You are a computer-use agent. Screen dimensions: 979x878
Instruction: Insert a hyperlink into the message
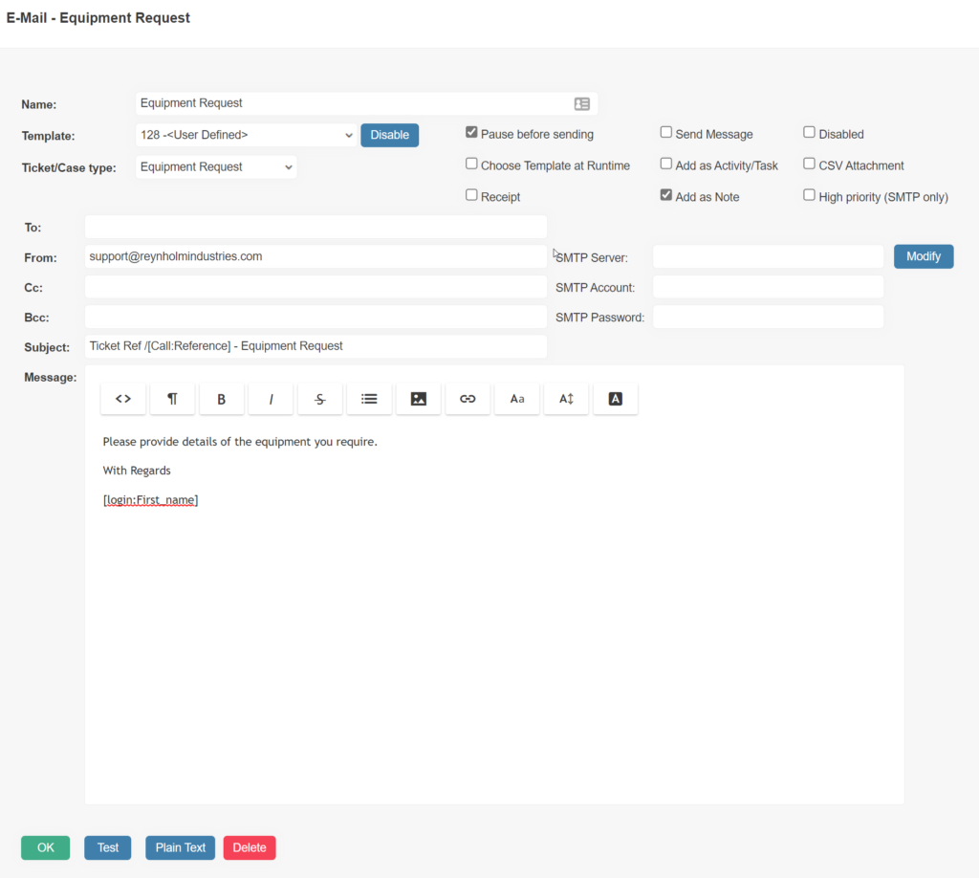coord(468,399)
